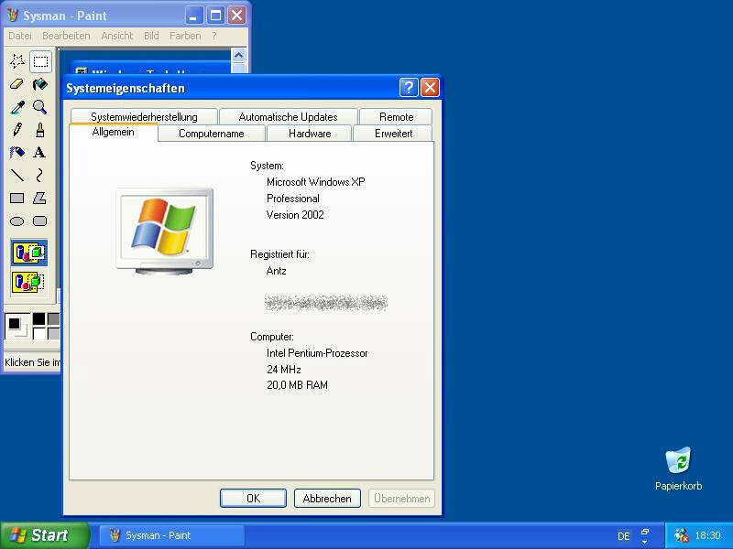733x549 pixels.
Task: Click the text "Version 2002"
Action: (295, 215)
